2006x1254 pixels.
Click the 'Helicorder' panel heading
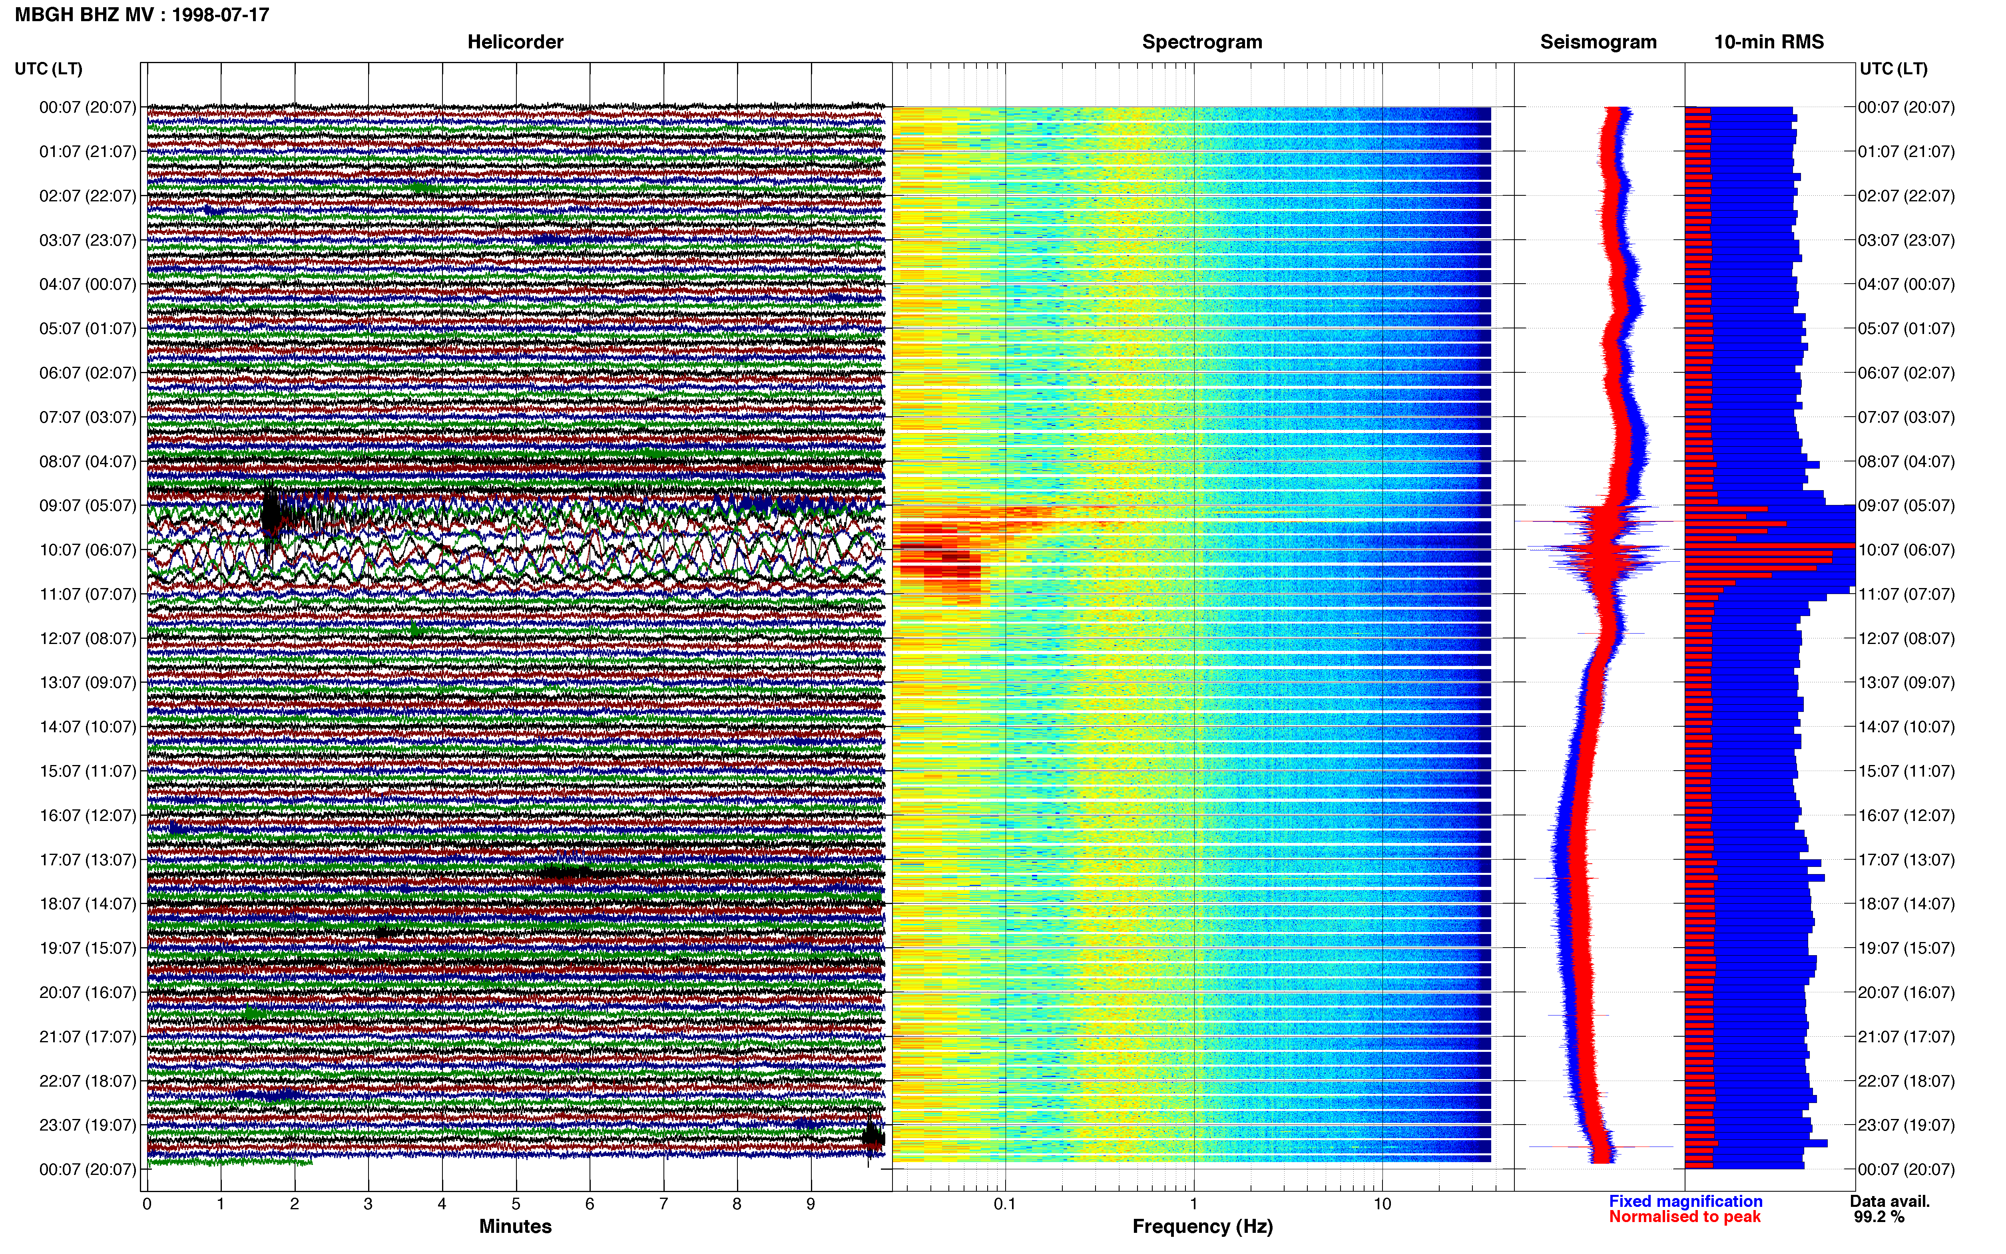pos(515,42)
